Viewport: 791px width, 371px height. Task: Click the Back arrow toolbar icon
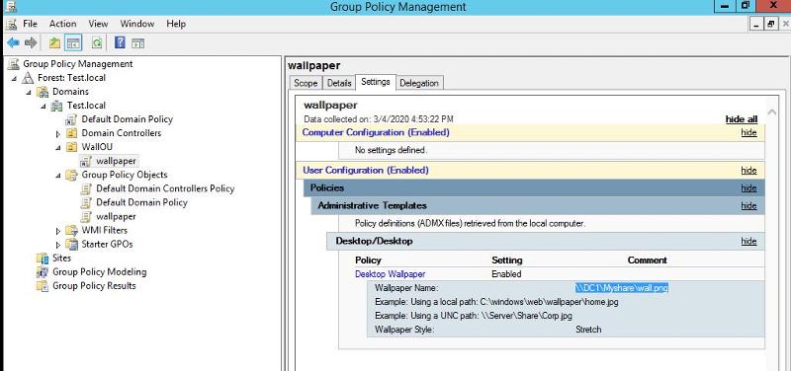pos(13,42)
